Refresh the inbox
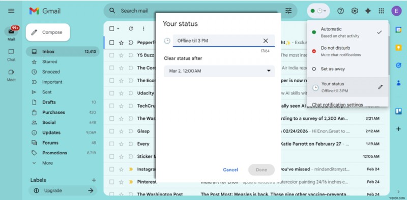The width and height of the screenshot is (407, 200). pyautogui.click(x=131, y=28)
